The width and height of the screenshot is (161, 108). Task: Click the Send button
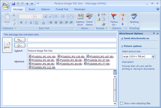(x=7, y=45)
